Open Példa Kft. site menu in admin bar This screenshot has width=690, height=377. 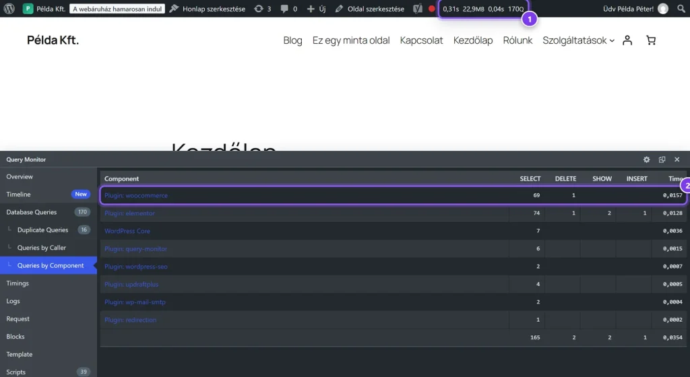pyautogui.click(x=44, y=8)
